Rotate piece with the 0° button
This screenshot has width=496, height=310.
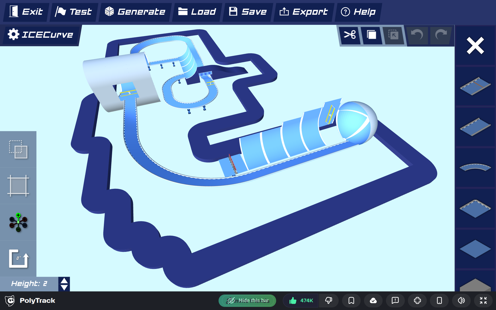point(18,259)
